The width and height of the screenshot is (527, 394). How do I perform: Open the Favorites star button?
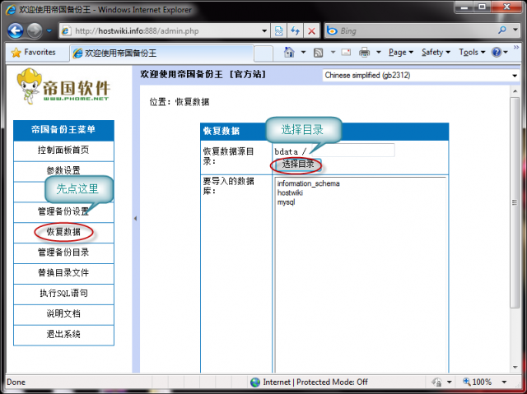pos(34,52)
